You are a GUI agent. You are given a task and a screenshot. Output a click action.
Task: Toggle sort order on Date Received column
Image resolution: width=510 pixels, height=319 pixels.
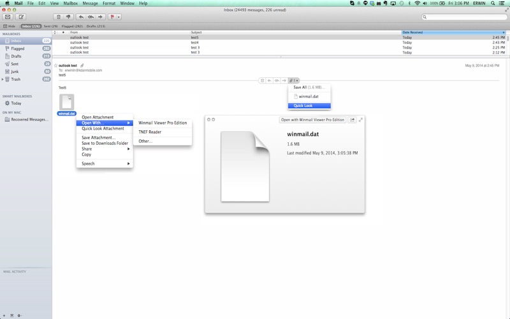coord(454,33)
